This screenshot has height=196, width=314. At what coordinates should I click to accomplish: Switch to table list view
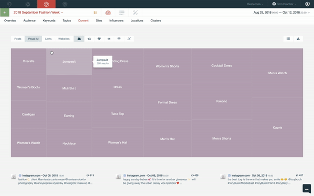point(288,39)
